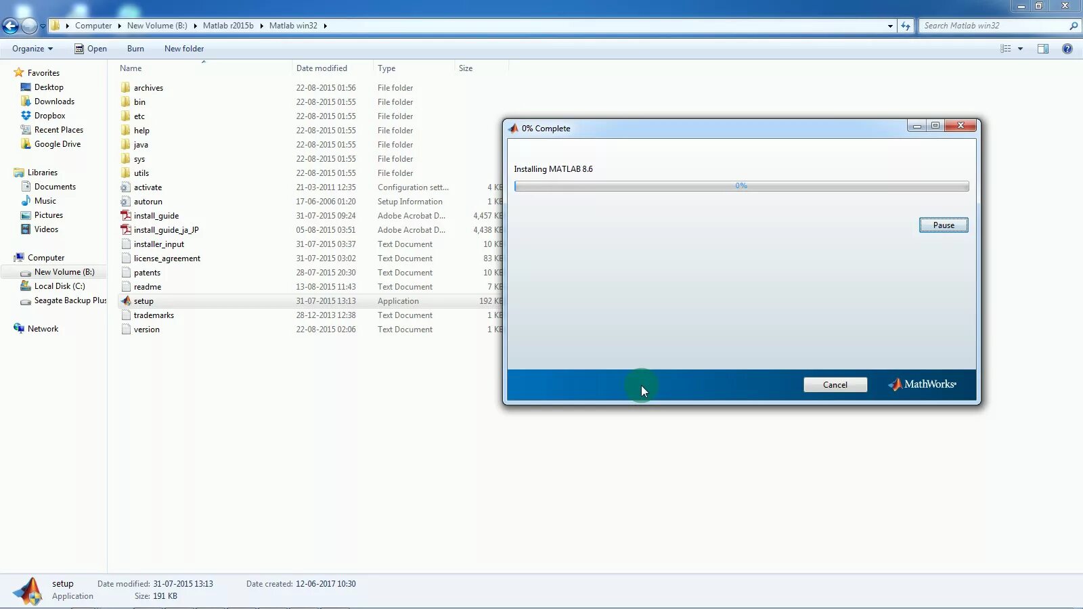The width and height of the screenshot is (1083, 609).
Task: Cancel the MATLAB installation
Action: coord(835,384)
